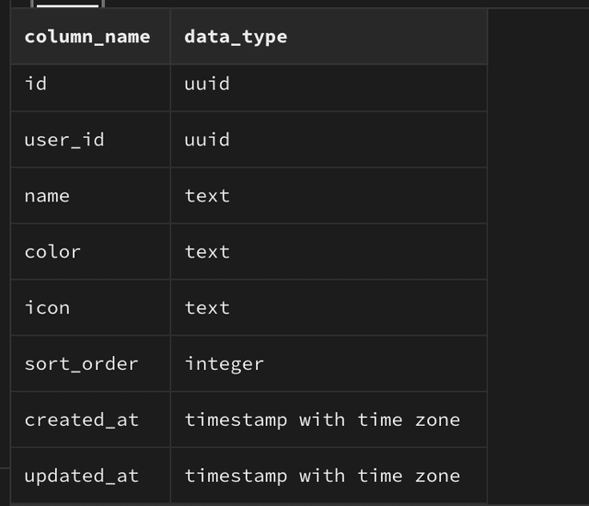Click the active tab above the table
589x506 pixels.
(65, 4)
